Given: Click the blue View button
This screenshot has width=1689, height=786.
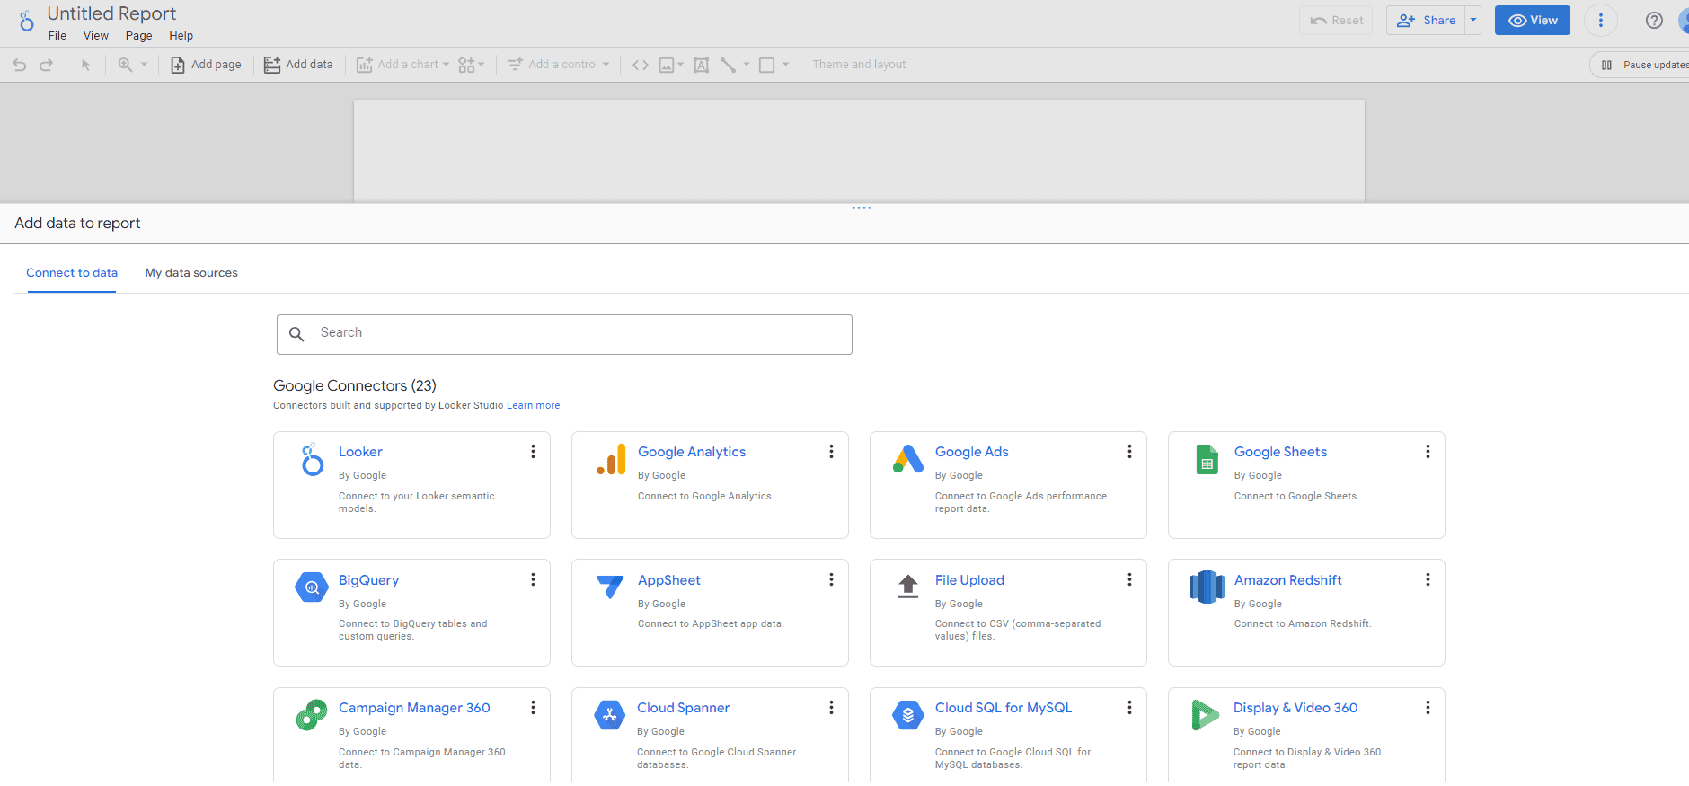Looking at the screenshot, I should [x=1533, y=21].
